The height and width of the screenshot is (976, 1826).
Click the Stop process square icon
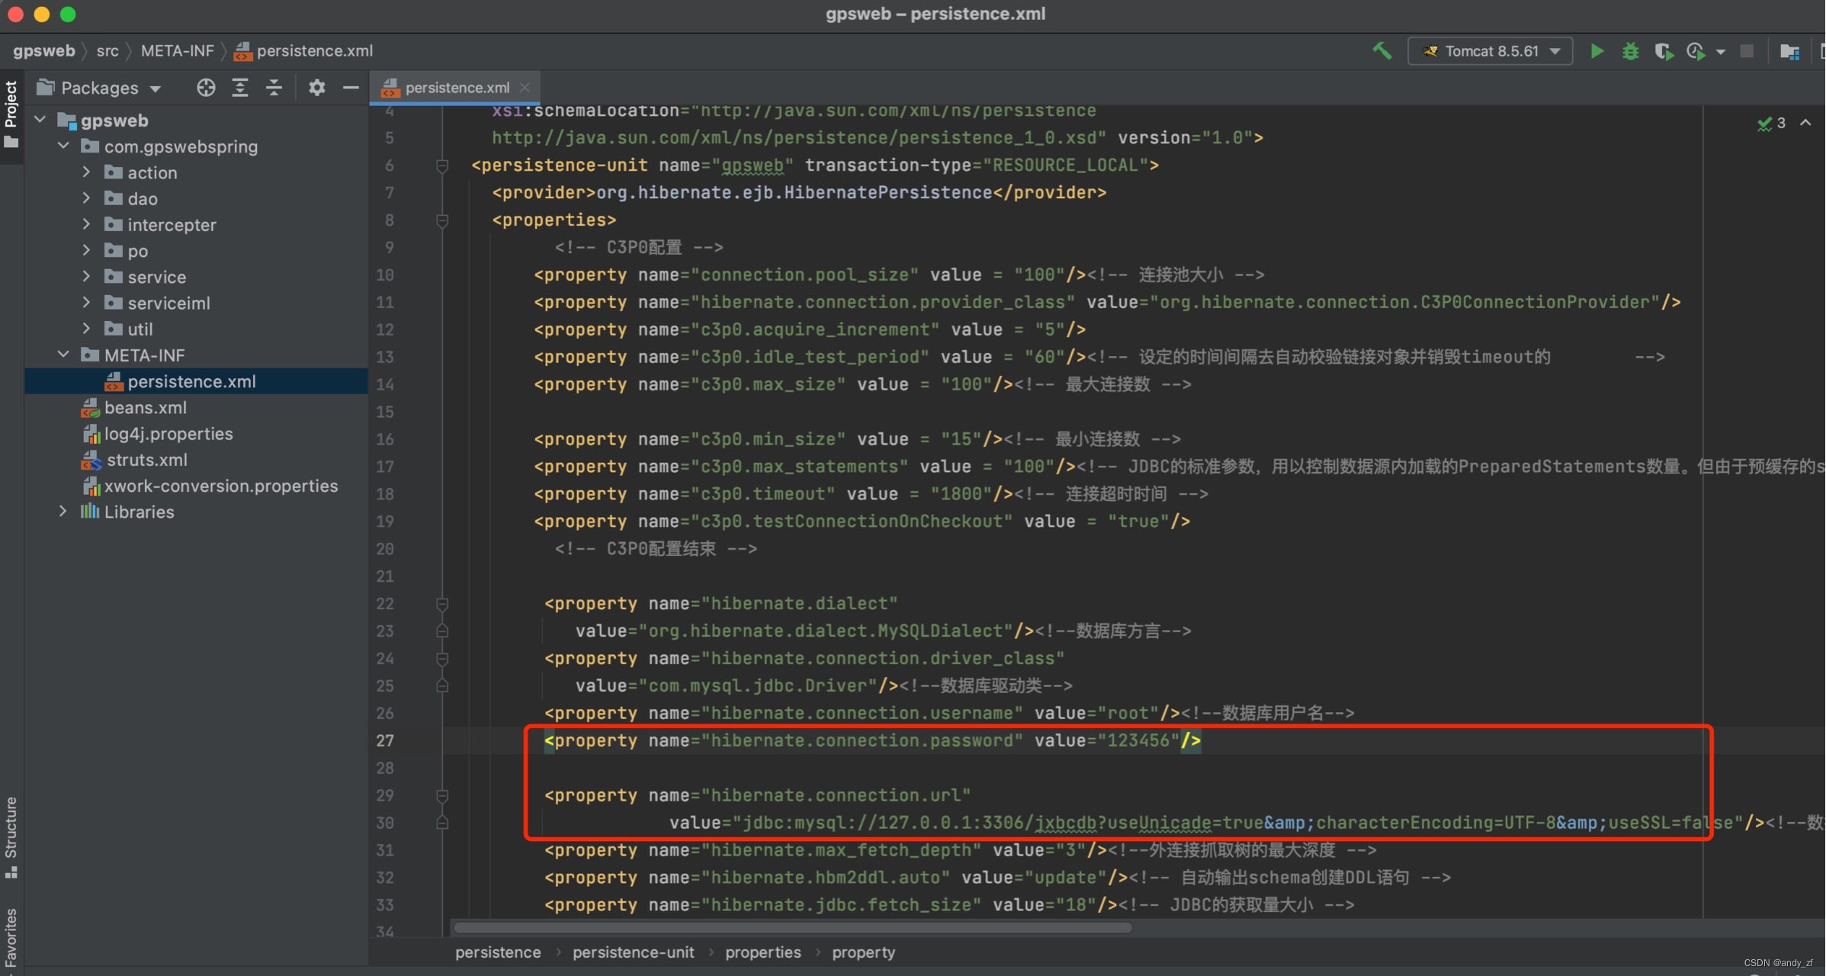click(x=1747, y=51)
